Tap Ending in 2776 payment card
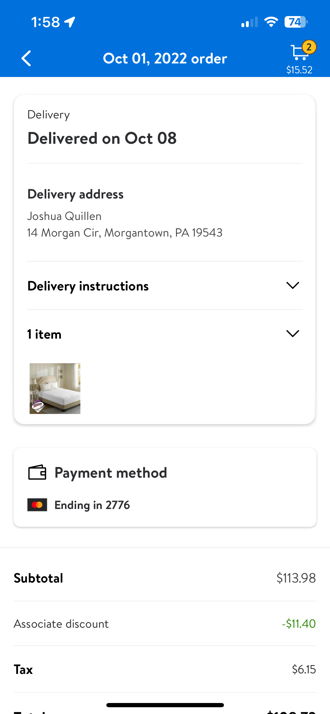This screenshot has width=330, height=714. 92,505
